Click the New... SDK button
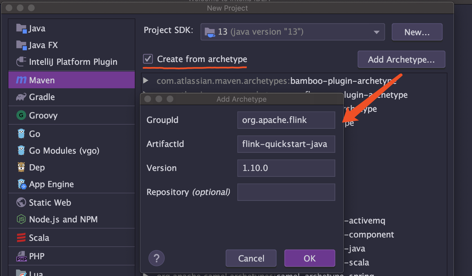Viewport: 472px width, 276px height. [x=417, y=32]
